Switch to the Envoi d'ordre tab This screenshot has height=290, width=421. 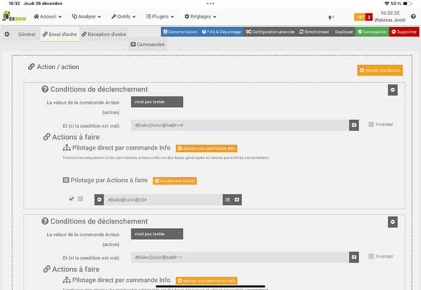60,34
